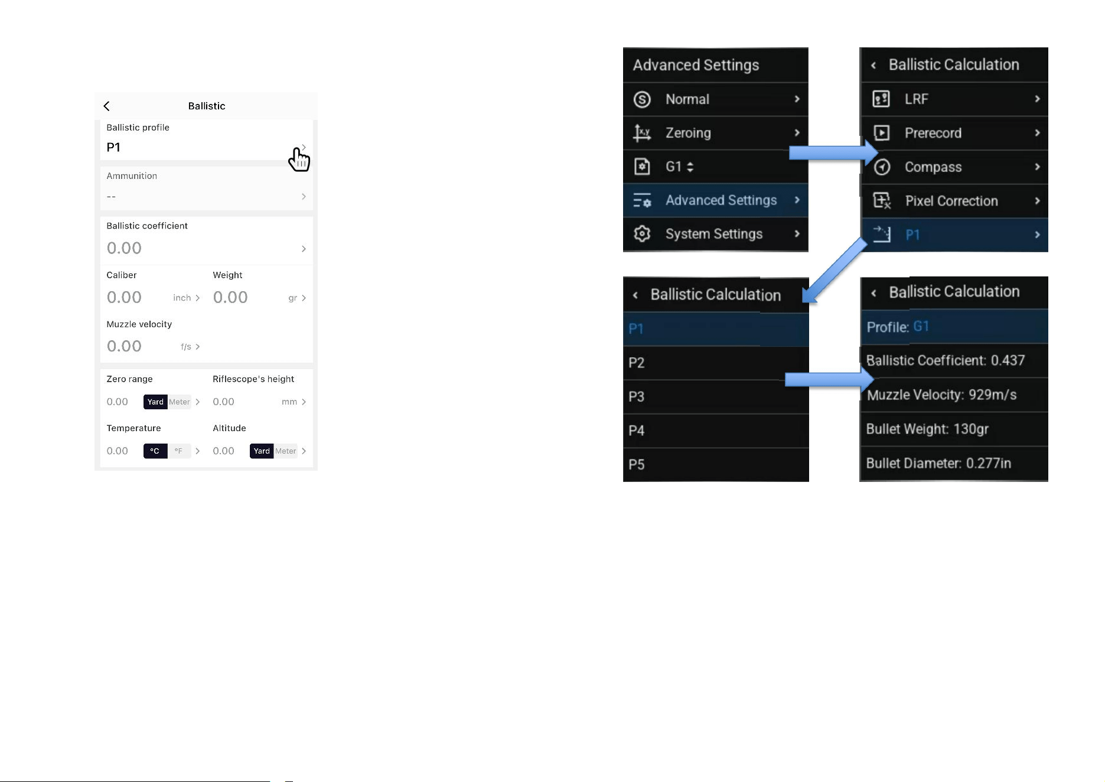Select Meter for Zero range
1105x782 pixels.
click(180, 402)
